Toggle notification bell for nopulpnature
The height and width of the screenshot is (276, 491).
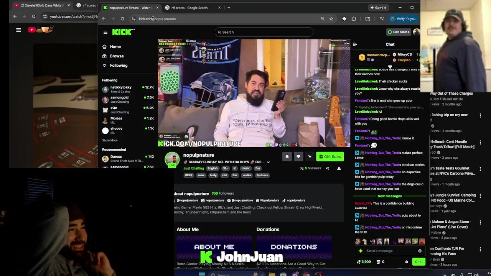click(287, 156)
